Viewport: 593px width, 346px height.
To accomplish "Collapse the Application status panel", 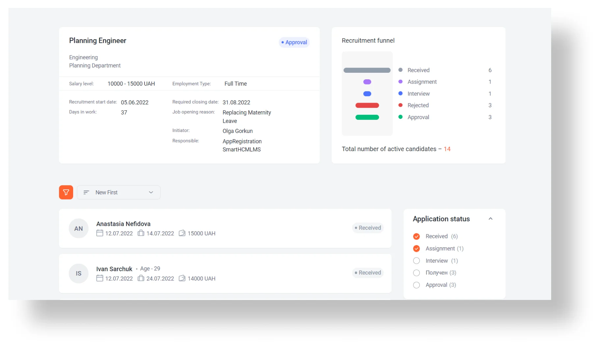I will [x=490, y=219].
